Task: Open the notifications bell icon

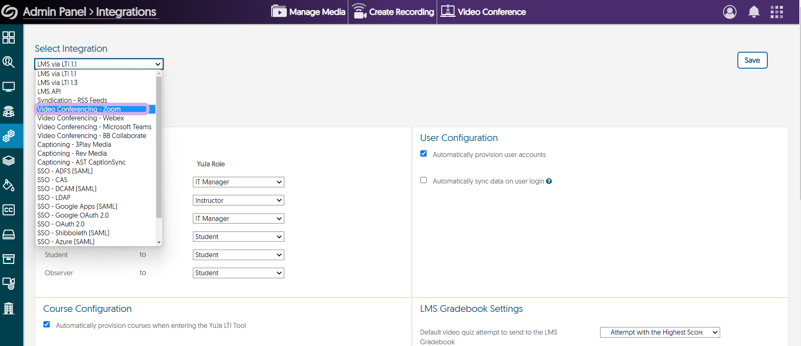Action: 754,12
